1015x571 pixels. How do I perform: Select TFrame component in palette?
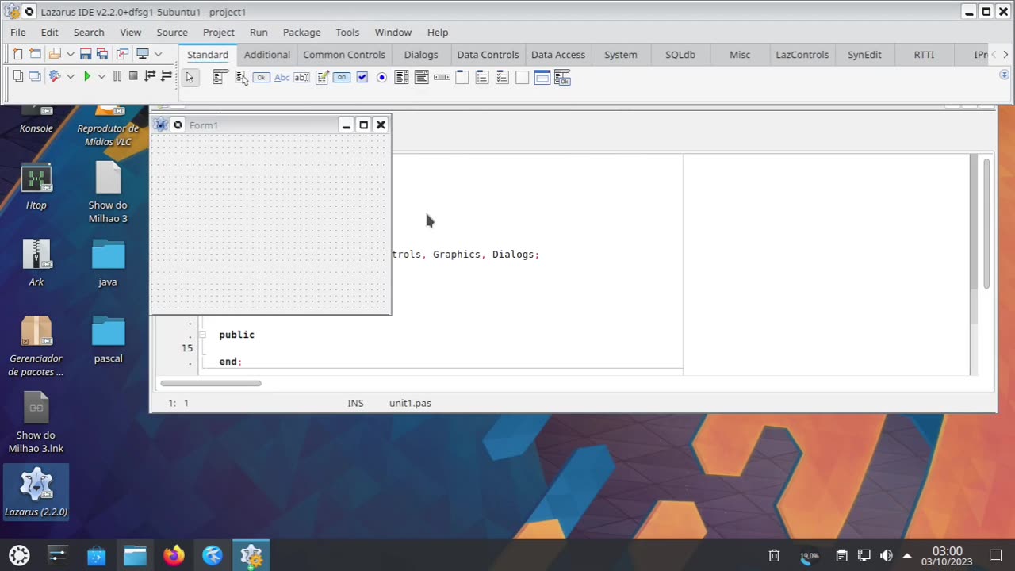[x=542, y=78]
